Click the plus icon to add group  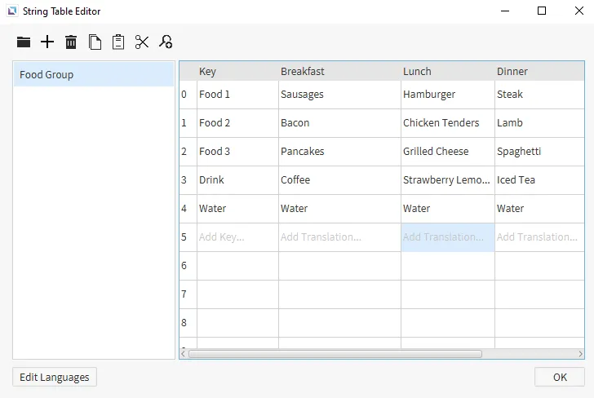point(47,42)
